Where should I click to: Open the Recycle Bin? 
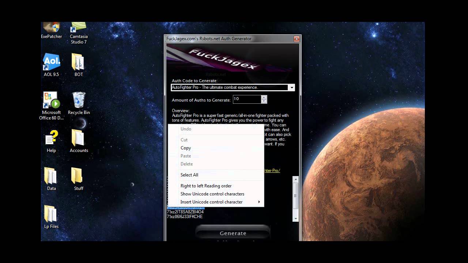pyautogui.click(x=79, y=103)
